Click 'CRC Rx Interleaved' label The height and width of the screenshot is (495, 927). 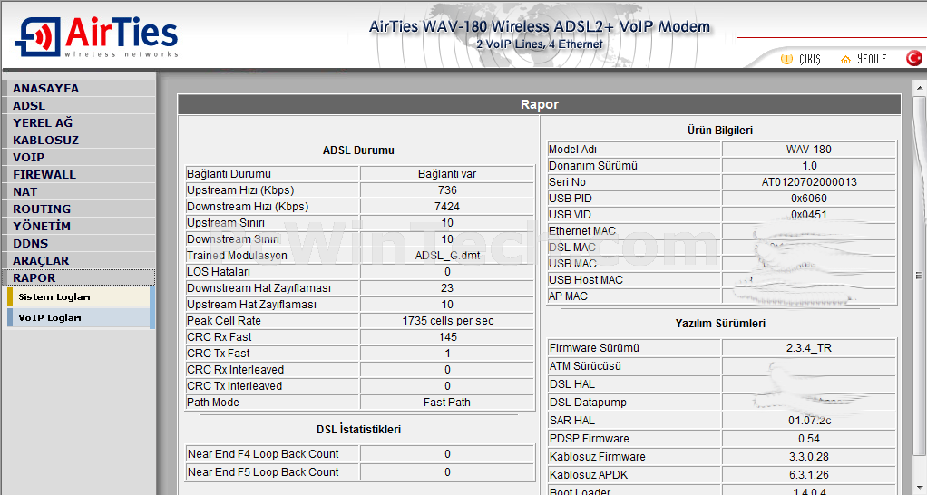click(x=235, y=369)
